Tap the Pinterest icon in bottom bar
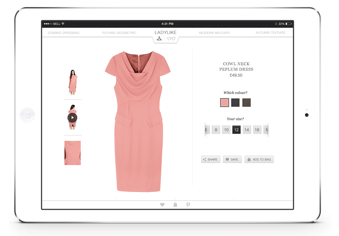The height and width of the screenshot is (236, 339). point(188,205)
